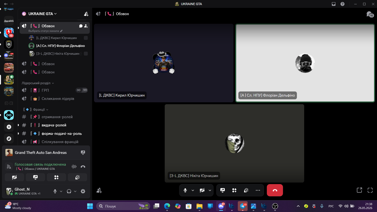Stream Grand Theft Auto San Andreas
377x212 pixels.
click(83, 153)
